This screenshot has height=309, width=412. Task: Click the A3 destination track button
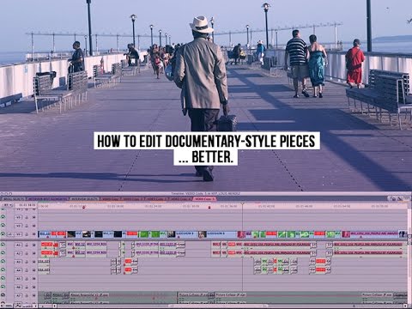point(18,262)
